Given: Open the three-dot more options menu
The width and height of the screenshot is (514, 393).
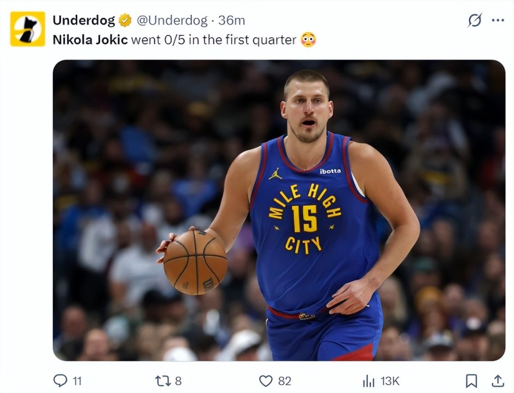Looking at the screenshot, I should [498, 20].
